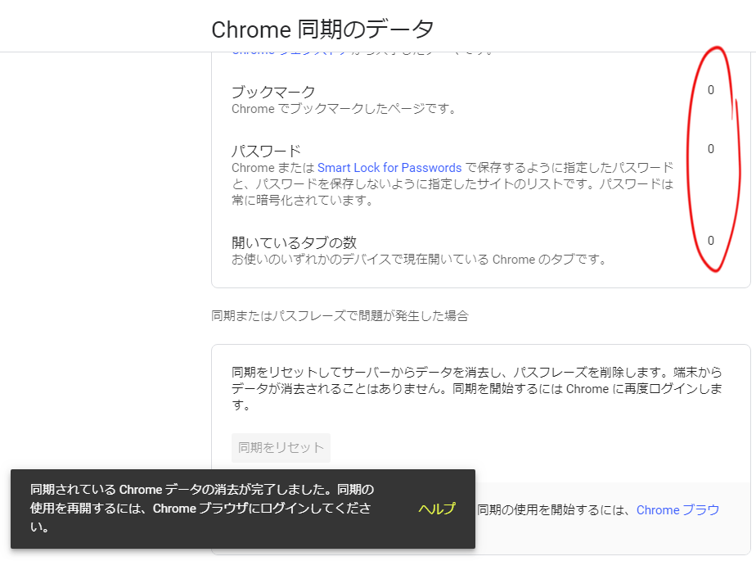This screenshot has width=756, height=561.
Task: Click the partially hidden Chrome ウェブストア link
Action: click(290, 51)
